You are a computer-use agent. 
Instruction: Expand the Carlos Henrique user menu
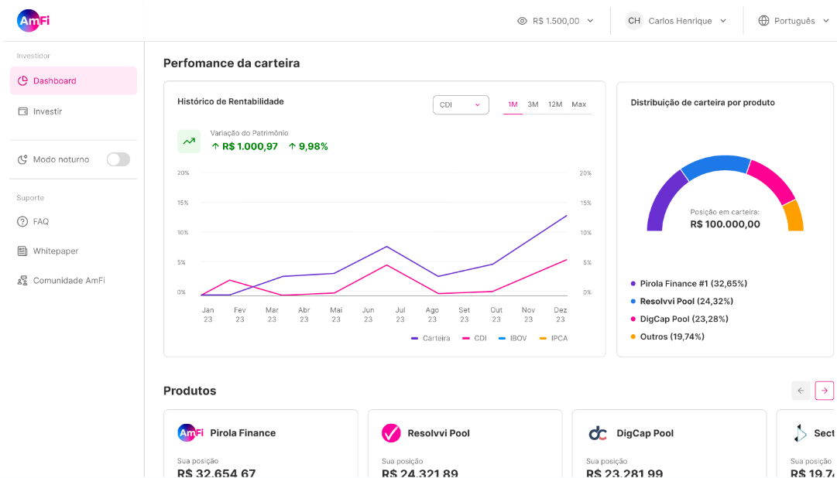click(x=677, y=21)
